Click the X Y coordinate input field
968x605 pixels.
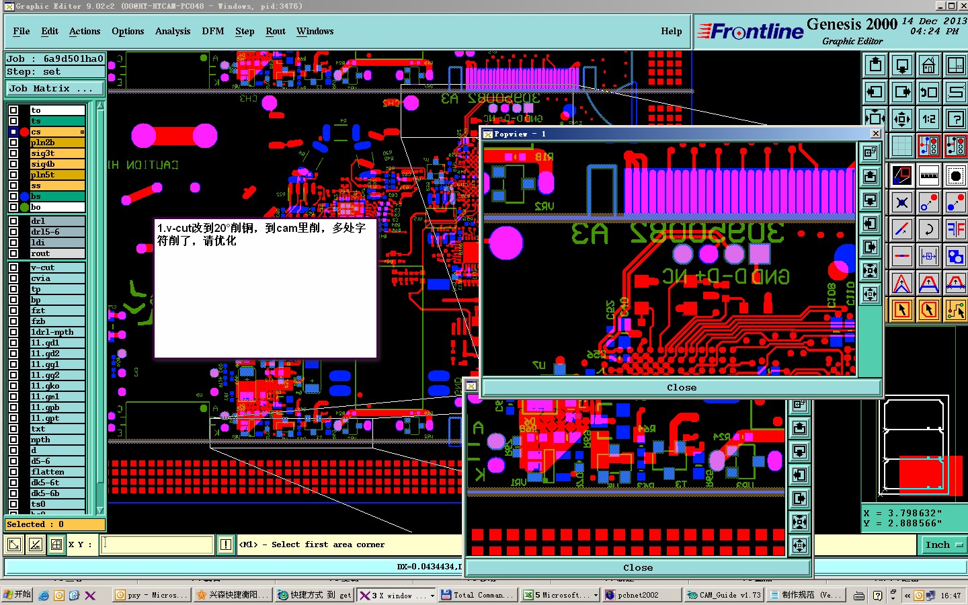[157, 544]
